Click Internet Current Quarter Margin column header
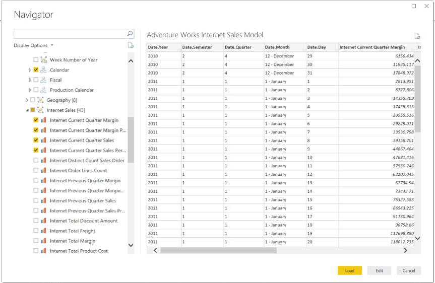Screen dimensions: 435x283 (x=378, y=47)
